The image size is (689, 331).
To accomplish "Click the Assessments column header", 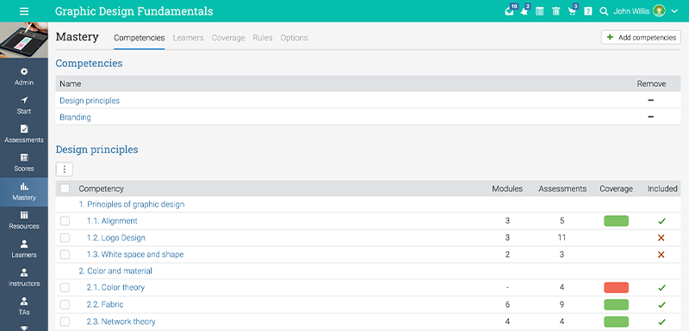I will [x=562, y=188].
